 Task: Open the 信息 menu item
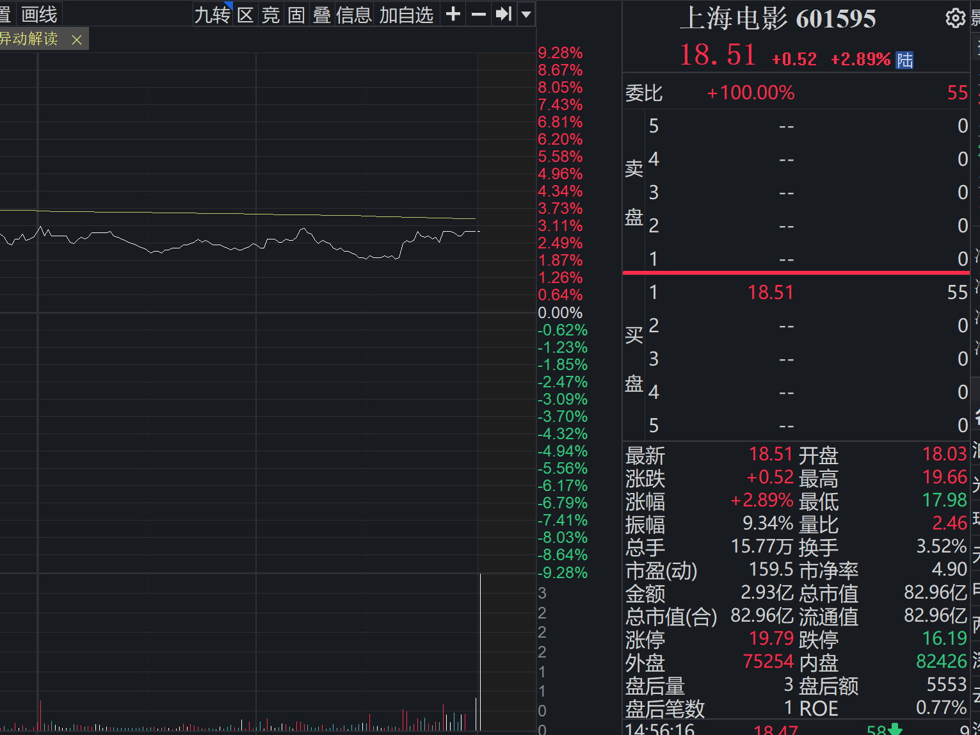[354, 14]
